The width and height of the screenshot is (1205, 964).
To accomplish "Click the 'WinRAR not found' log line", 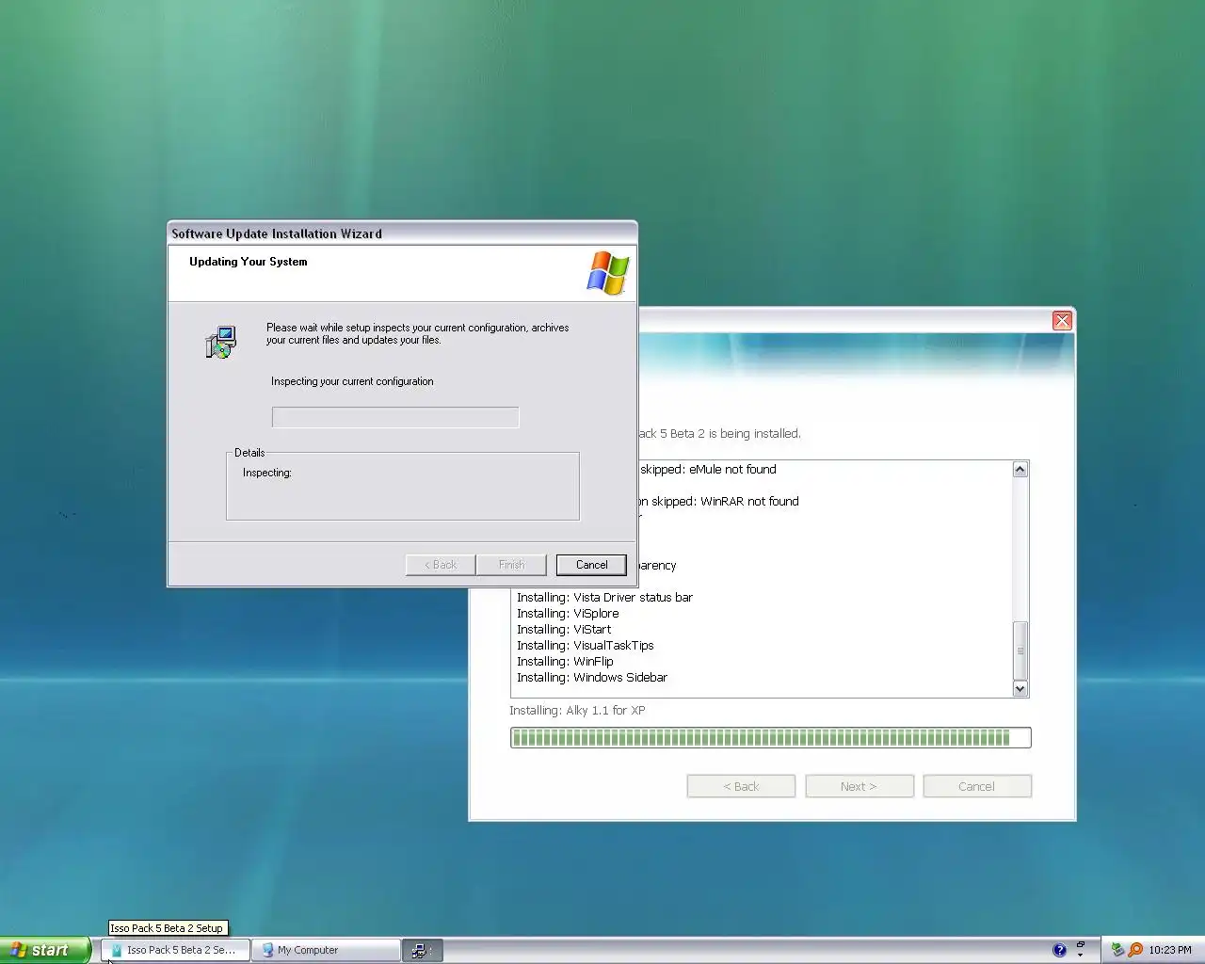I will [x=718, y=501].
